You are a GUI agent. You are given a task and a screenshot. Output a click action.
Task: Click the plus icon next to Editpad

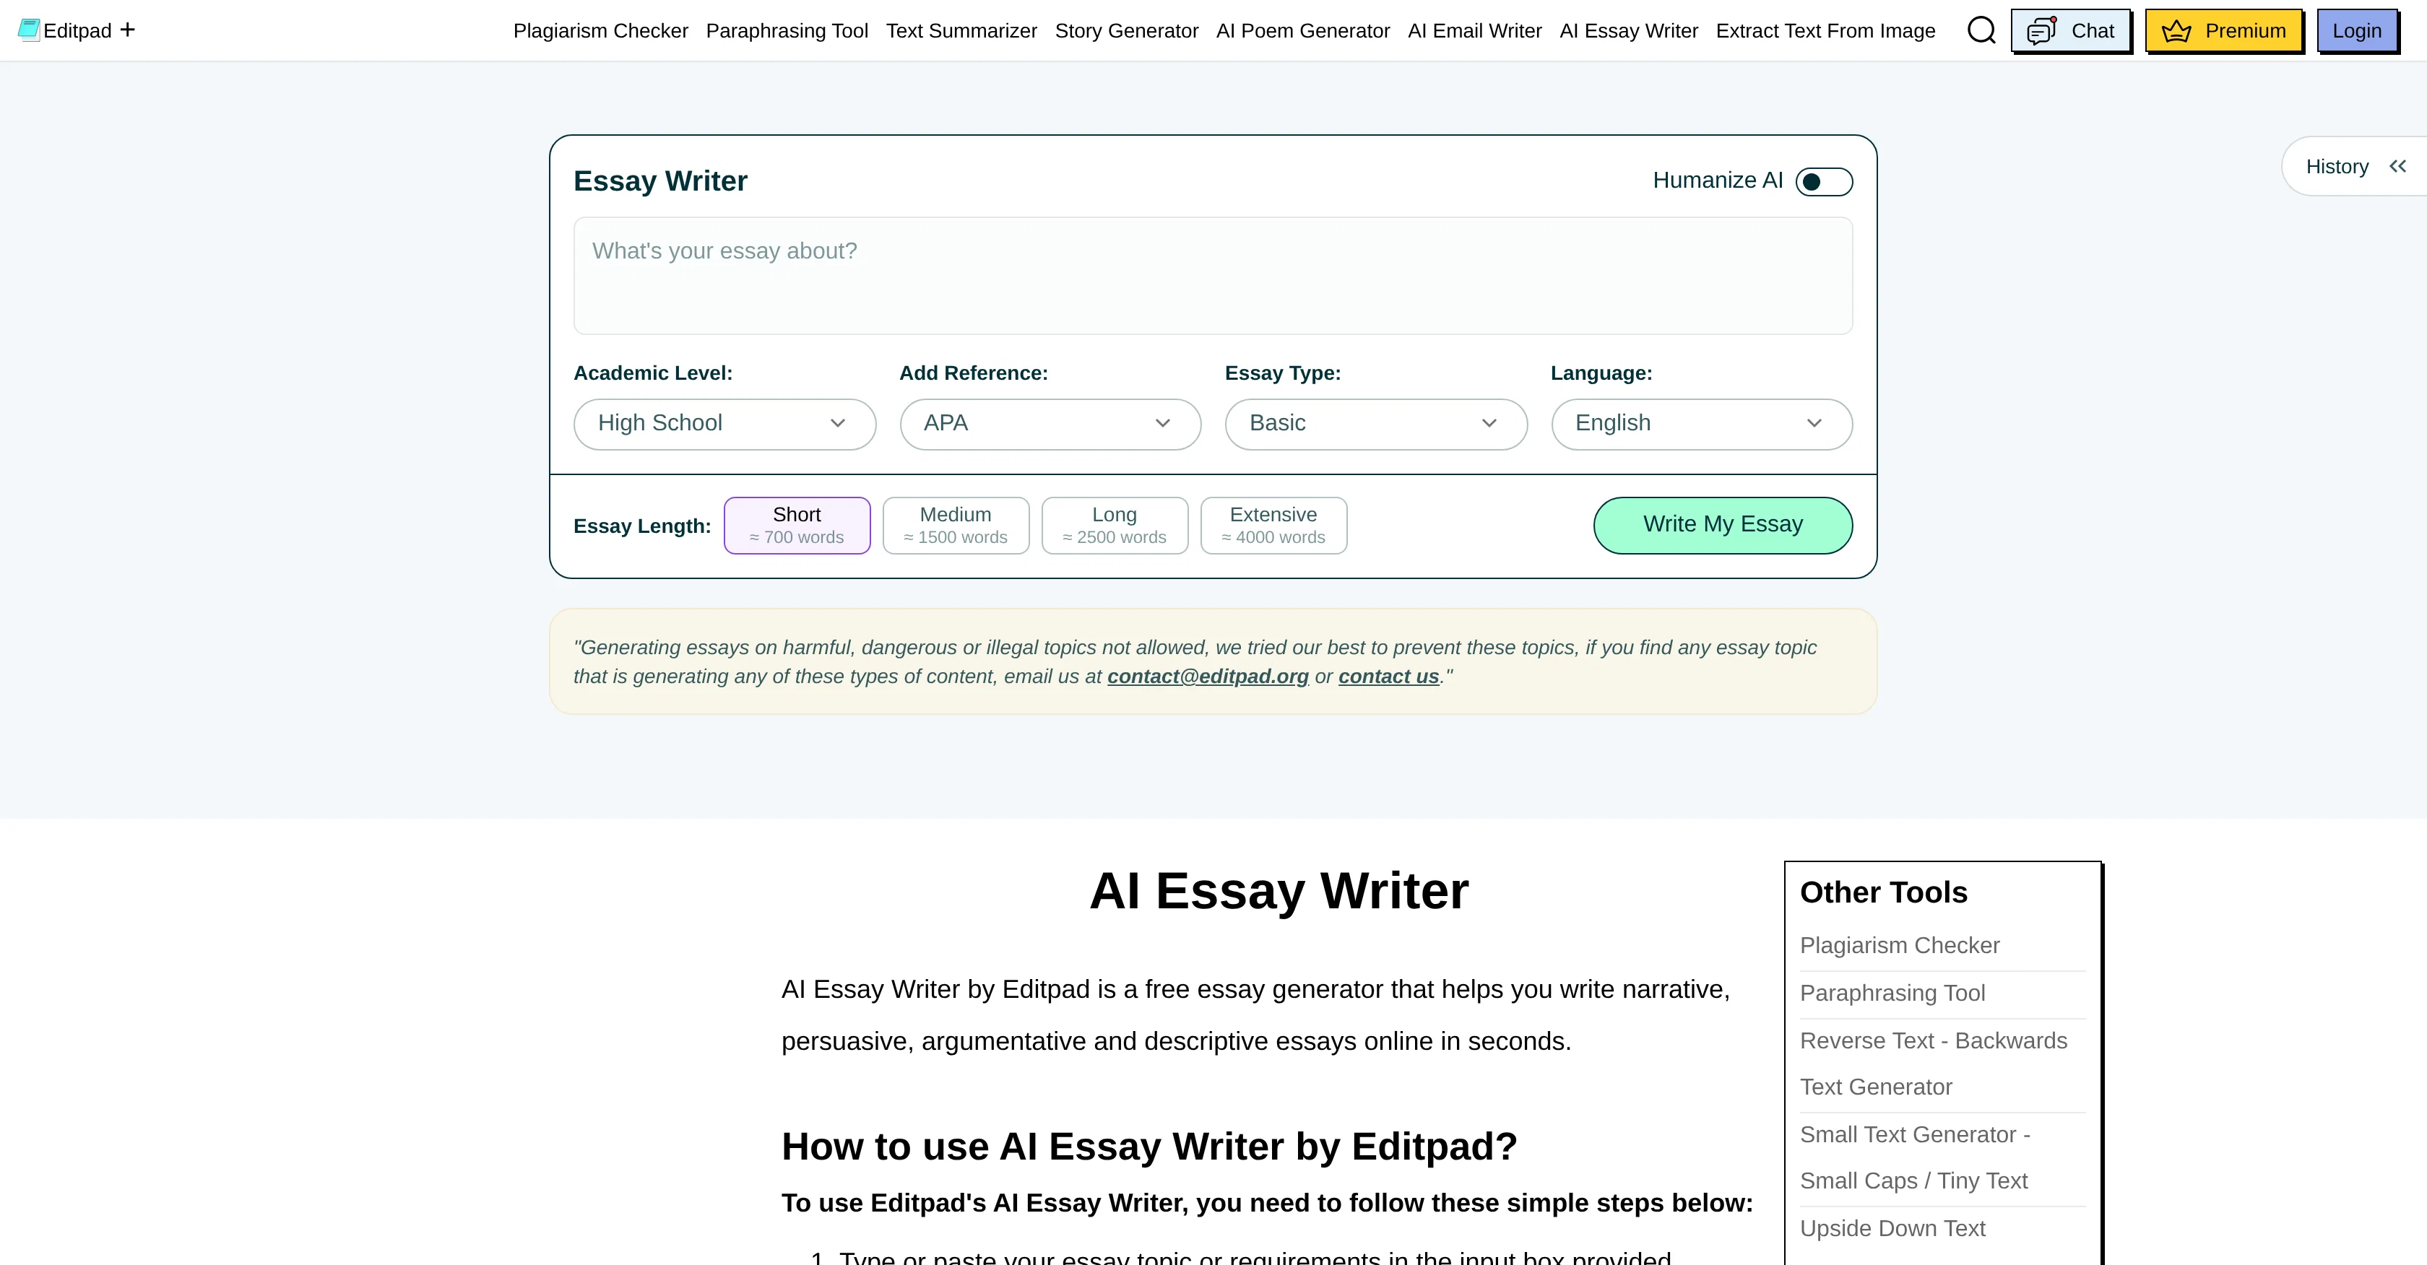pos(127,30)
